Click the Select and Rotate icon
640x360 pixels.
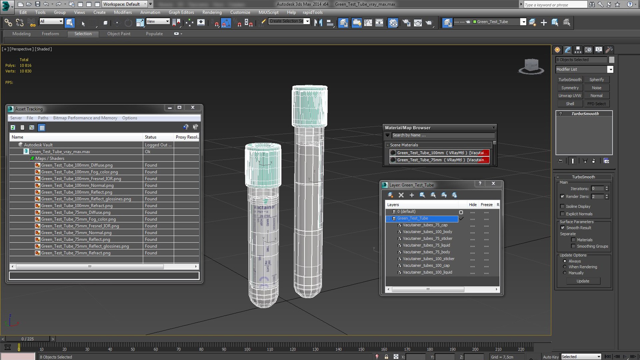coord(128,23)
